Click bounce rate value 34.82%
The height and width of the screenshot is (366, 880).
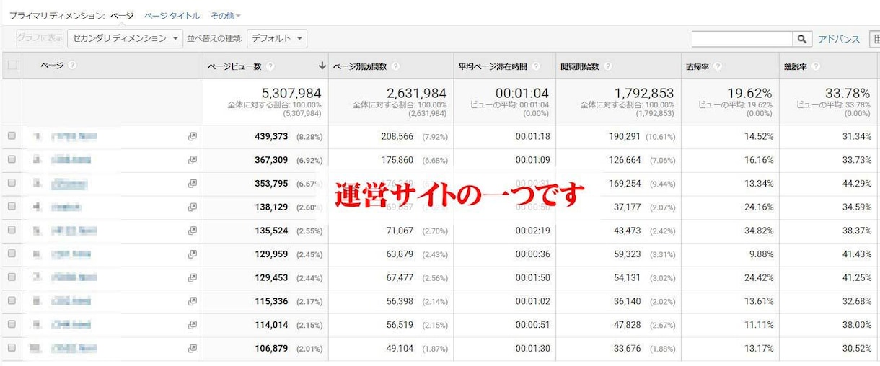757,231
